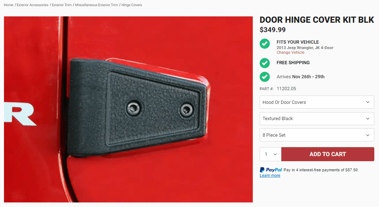Viewport: 379px width, 207px height.
Task: Expand the 8 Piece Set dropdown
Action: (317, 135)
